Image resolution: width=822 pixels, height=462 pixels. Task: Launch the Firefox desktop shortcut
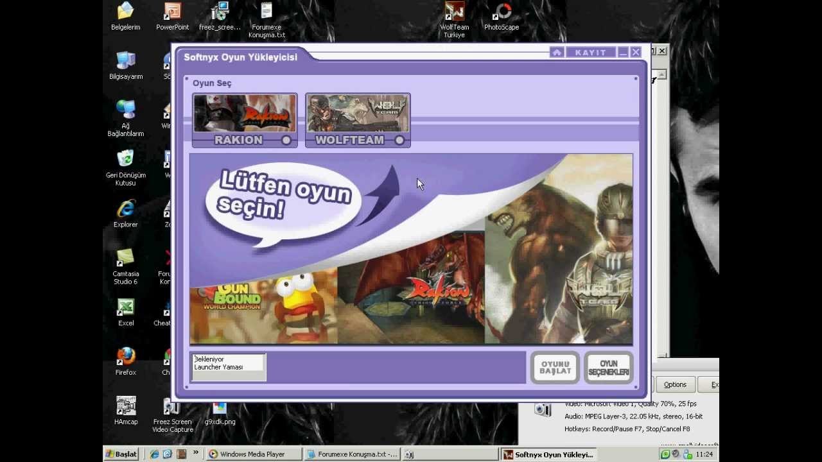(x=126, y=362)
